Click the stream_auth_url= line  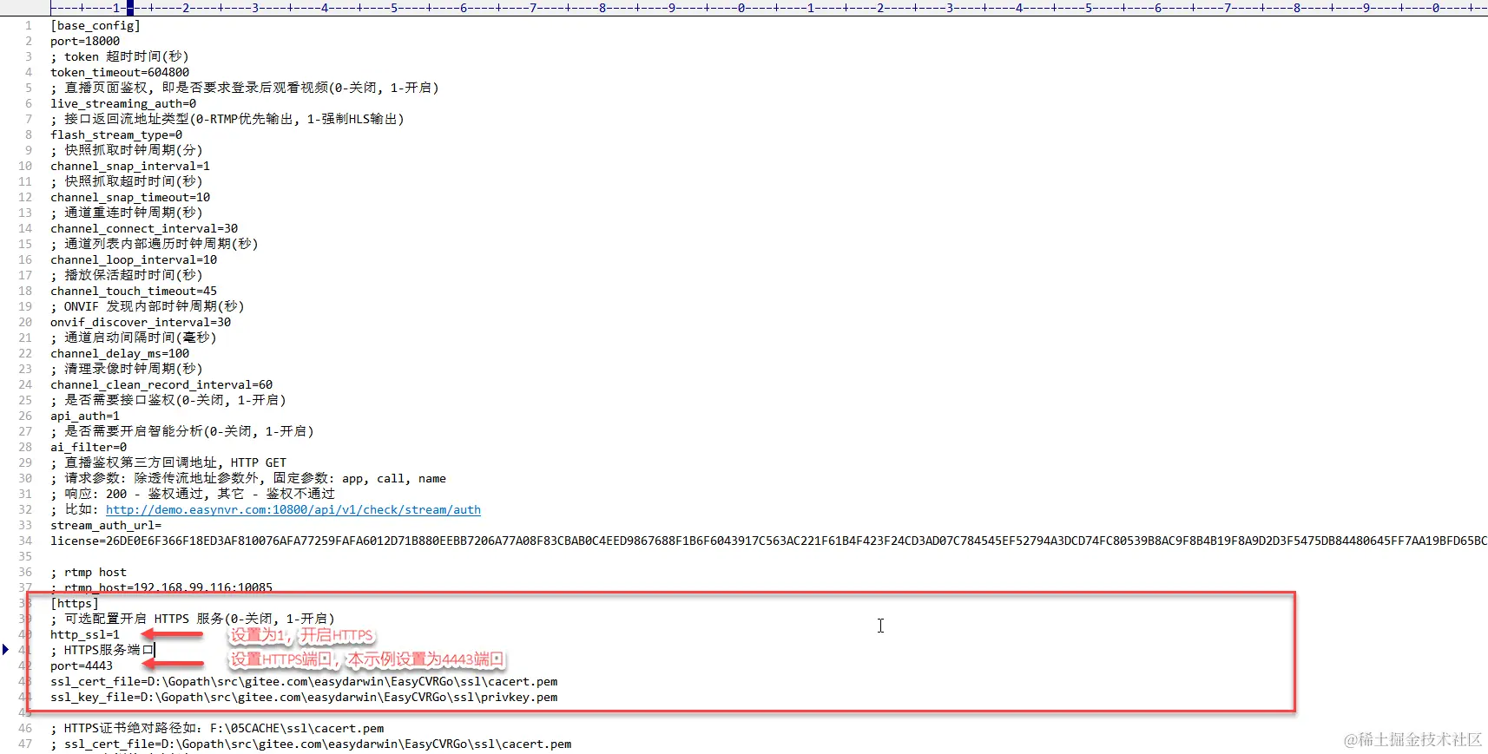point(106,526)
